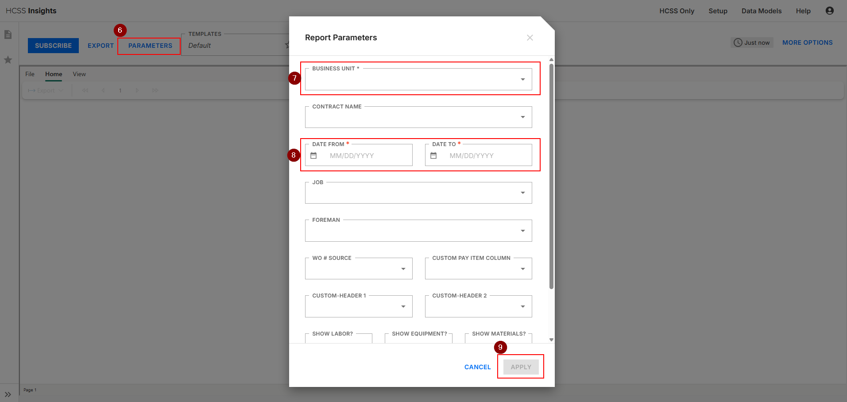Open the reports document icon in sidebar

pos(8,35)
